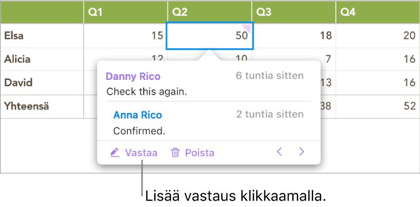420x207 pixels.
Task: Click Anna Rico's name in the reply
Action: coord(138,115)
